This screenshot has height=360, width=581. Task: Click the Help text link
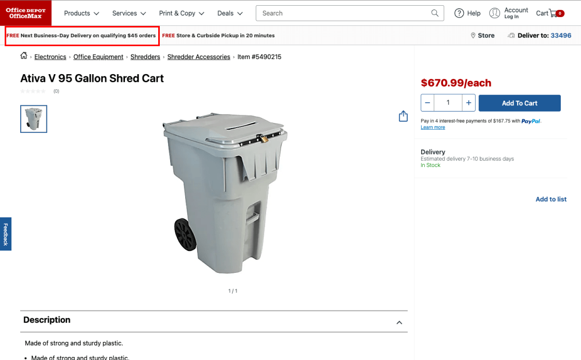(474, 13)
